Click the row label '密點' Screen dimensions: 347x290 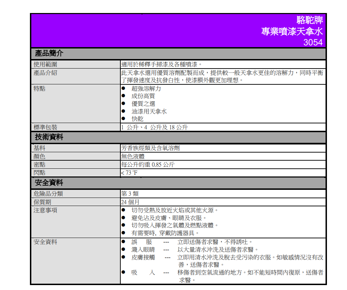pyautogui.click(x=39, y=165)
